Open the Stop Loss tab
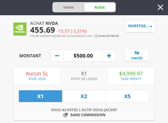This screenshot has height=123, width=168. [x=37, y=76]
